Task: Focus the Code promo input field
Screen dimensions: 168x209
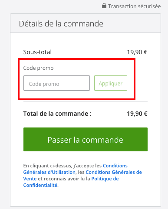Action: point(56,83)
